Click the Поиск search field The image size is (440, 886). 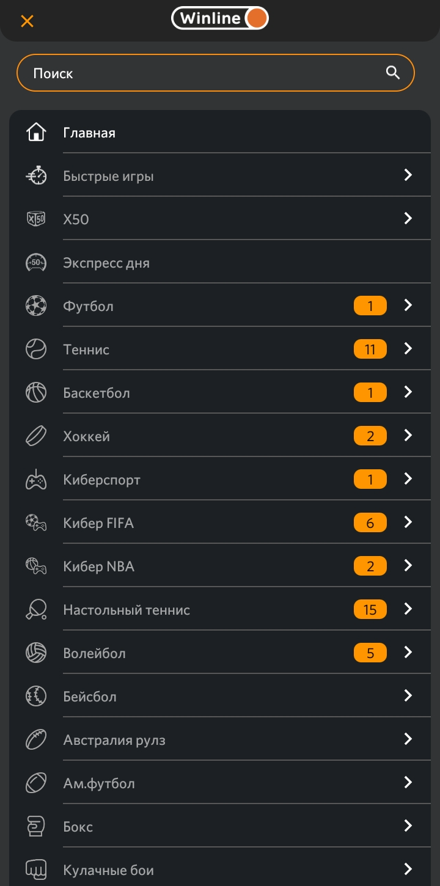point(202,73)
